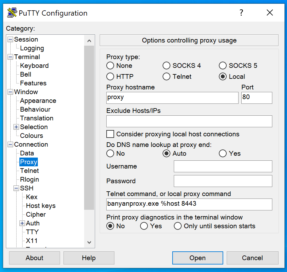
Task: Open the Window category
Action: [26, 92]
